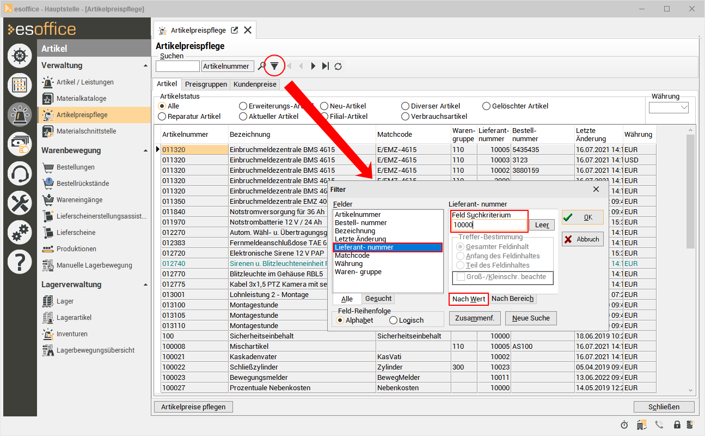The image size is (705, 436).
Task: Jump to last record arrow
Action: tap(326, 66)
